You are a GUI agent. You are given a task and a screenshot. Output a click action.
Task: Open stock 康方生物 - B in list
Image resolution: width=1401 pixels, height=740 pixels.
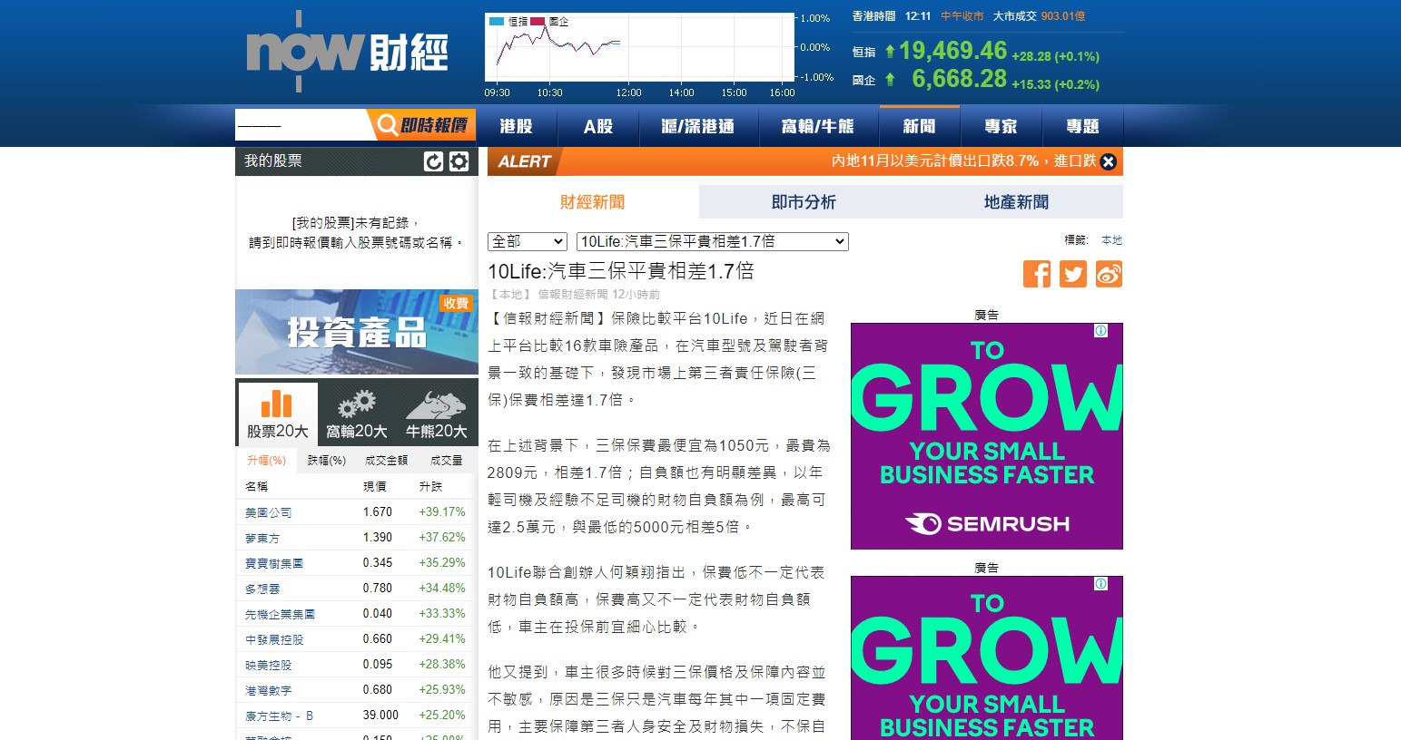click(280, 716)
